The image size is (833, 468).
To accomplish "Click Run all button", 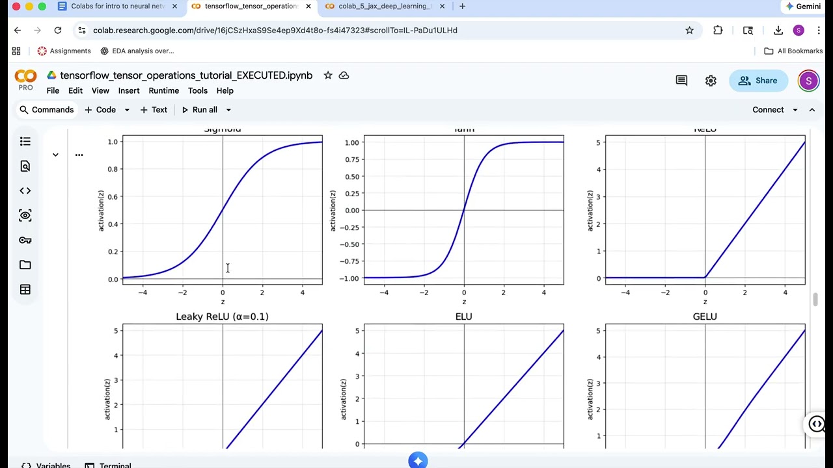I will (x=199, y=110).
